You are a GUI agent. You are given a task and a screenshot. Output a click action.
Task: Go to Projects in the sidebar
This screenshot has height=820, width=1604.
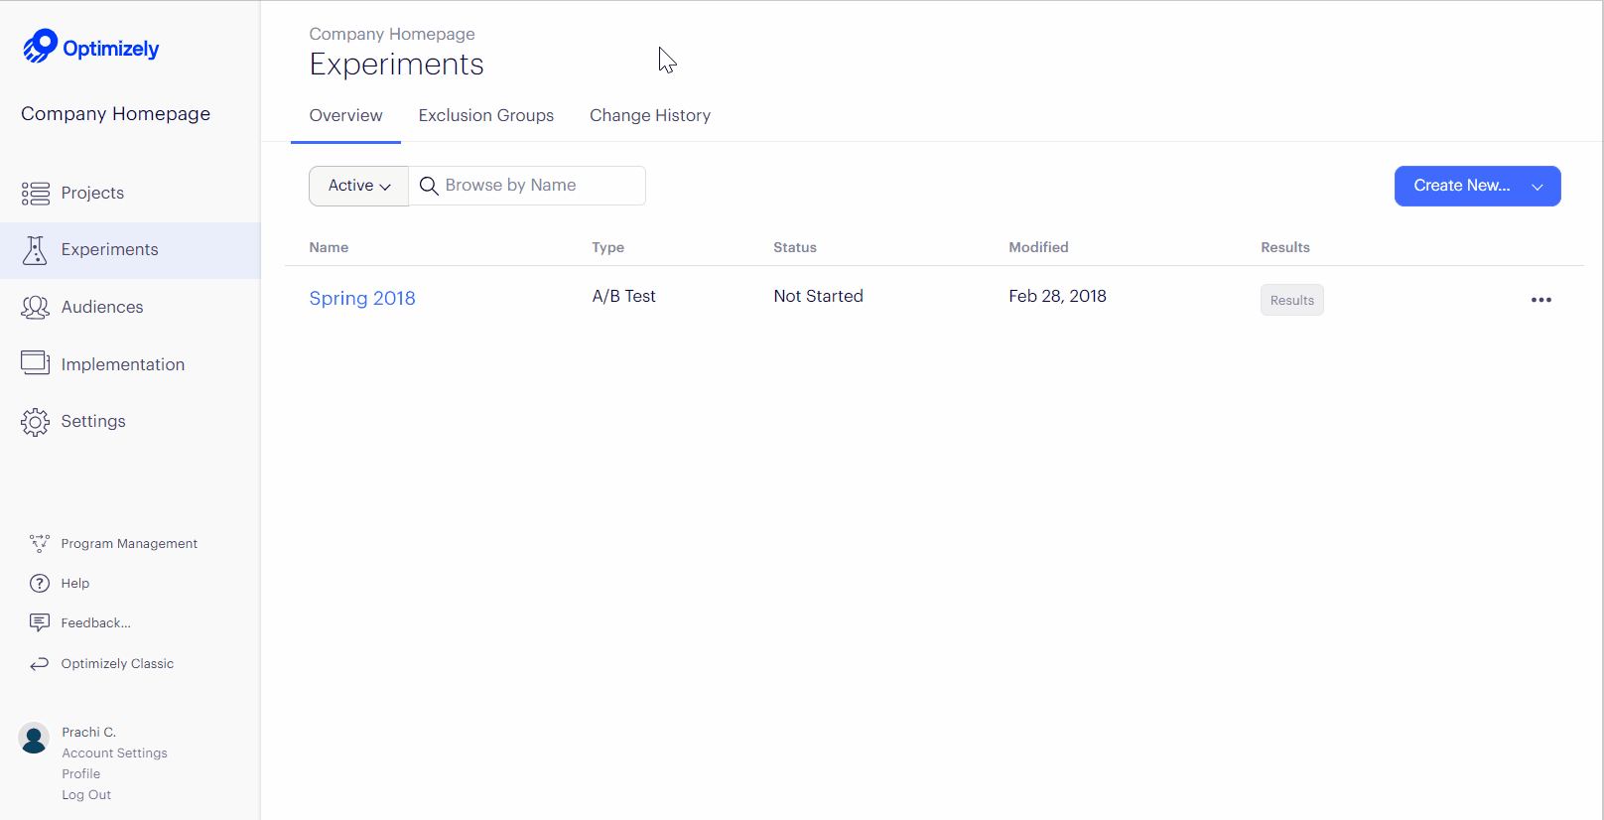click(x=92, y=194)
